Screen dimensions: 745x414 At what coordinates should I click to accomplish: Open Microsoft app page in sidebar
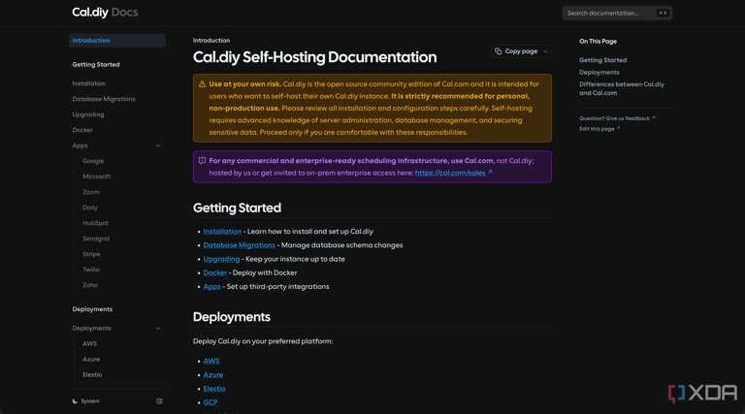coord(96,176)
